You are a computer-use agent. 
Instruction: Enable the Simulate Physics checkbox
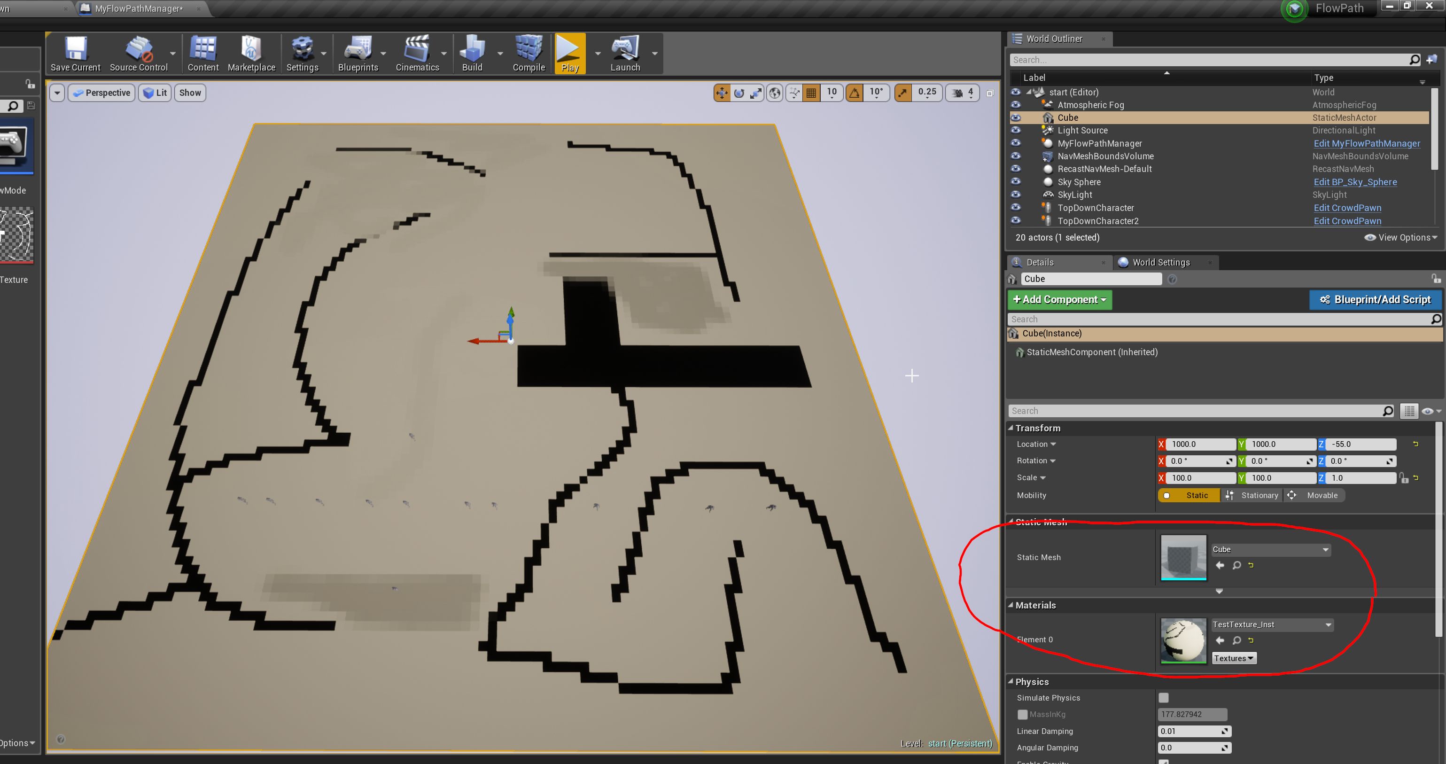1164,698
